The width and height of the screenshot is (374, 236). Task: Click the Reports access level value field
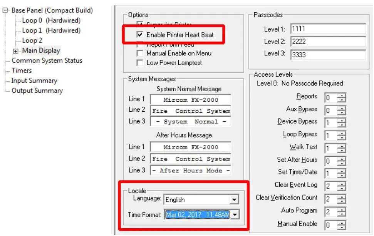(x=331, y=98)
